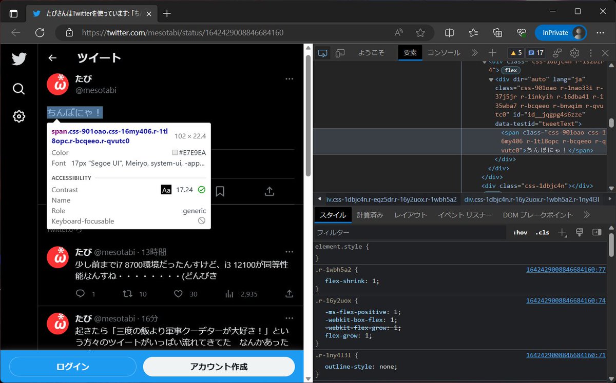Switch to the コンソール tab
The image size is (616, 383).
(444, 53)
